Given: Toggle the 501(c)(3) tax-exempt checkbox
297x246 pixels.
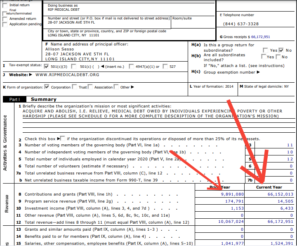Looking at the screenshot, I should click(46, 66).
